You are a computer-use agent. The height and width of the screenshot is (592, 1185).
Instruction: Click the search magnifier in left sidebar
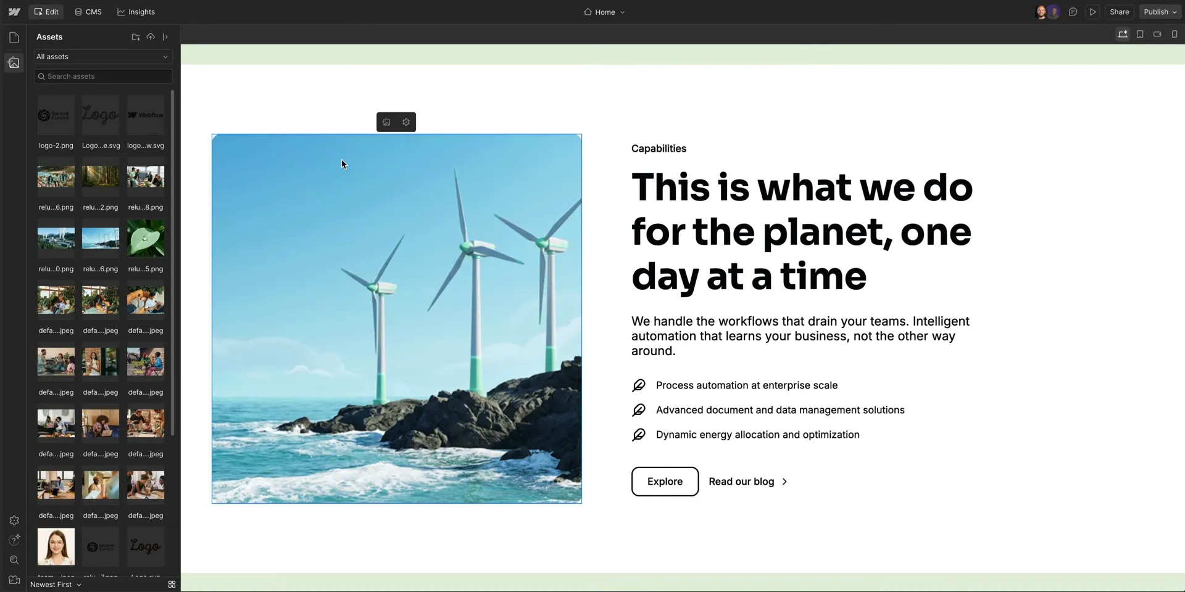click(14, 560)
